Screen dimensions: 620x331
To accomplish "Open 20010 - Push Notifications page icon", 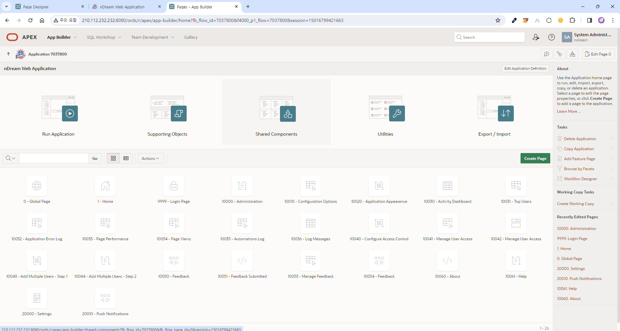I will click(x=105, y=298).
